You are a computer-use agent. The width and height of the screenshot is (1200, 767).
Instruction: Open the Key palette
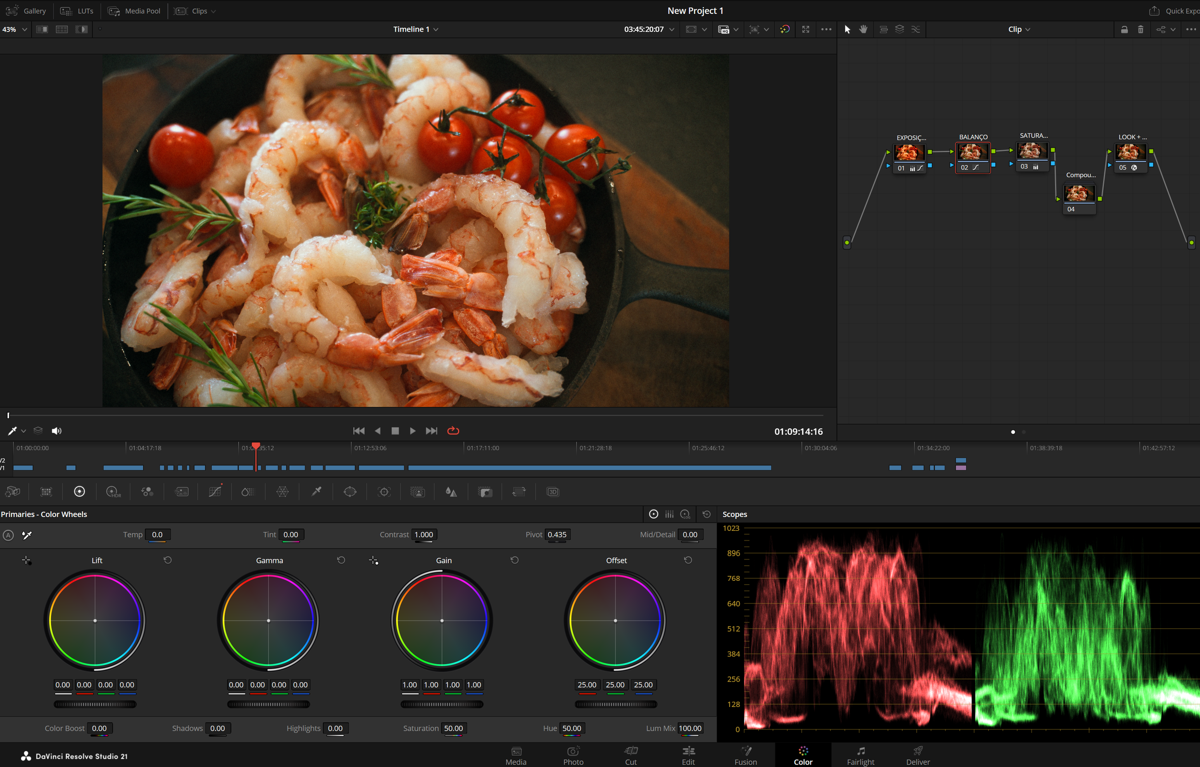[x=485, y=491]
